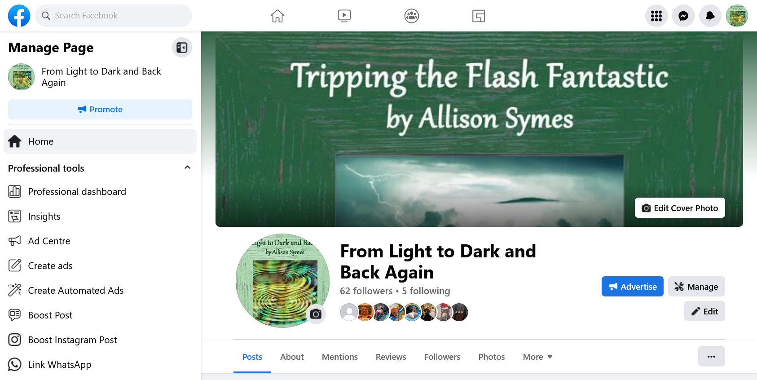This screenshot has height=380, width=757.
Task: Click the camera icon on profile picture
Action: [316, 314]
